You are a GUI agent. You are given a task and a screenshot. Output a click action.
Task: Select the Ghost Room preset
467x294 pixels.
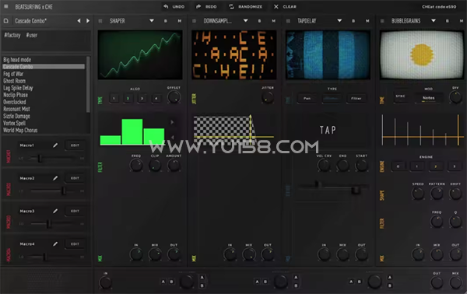point(14,81)
